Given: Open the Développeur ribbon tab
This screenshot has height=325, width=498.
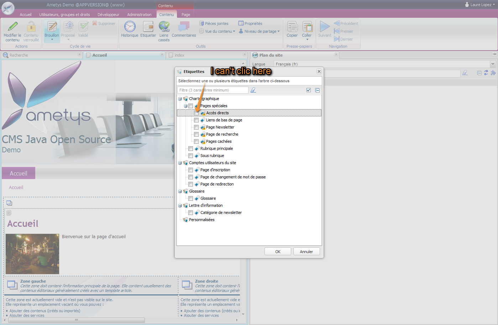Looking at the screenshot, I should click(108, 15).
